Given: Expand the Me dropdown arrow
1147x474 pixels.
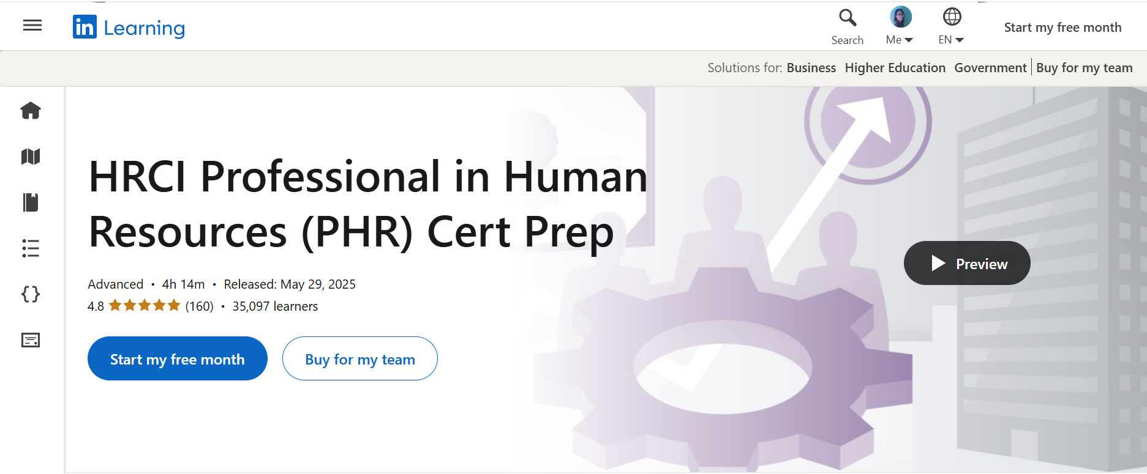Looking at the screenshot, I should [x=909, y=40].
